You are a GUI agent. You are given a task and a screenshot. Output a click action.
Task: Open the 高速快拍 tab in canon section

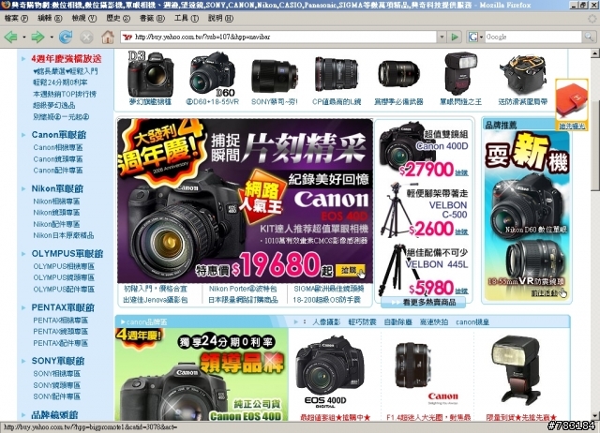[434, 322]
